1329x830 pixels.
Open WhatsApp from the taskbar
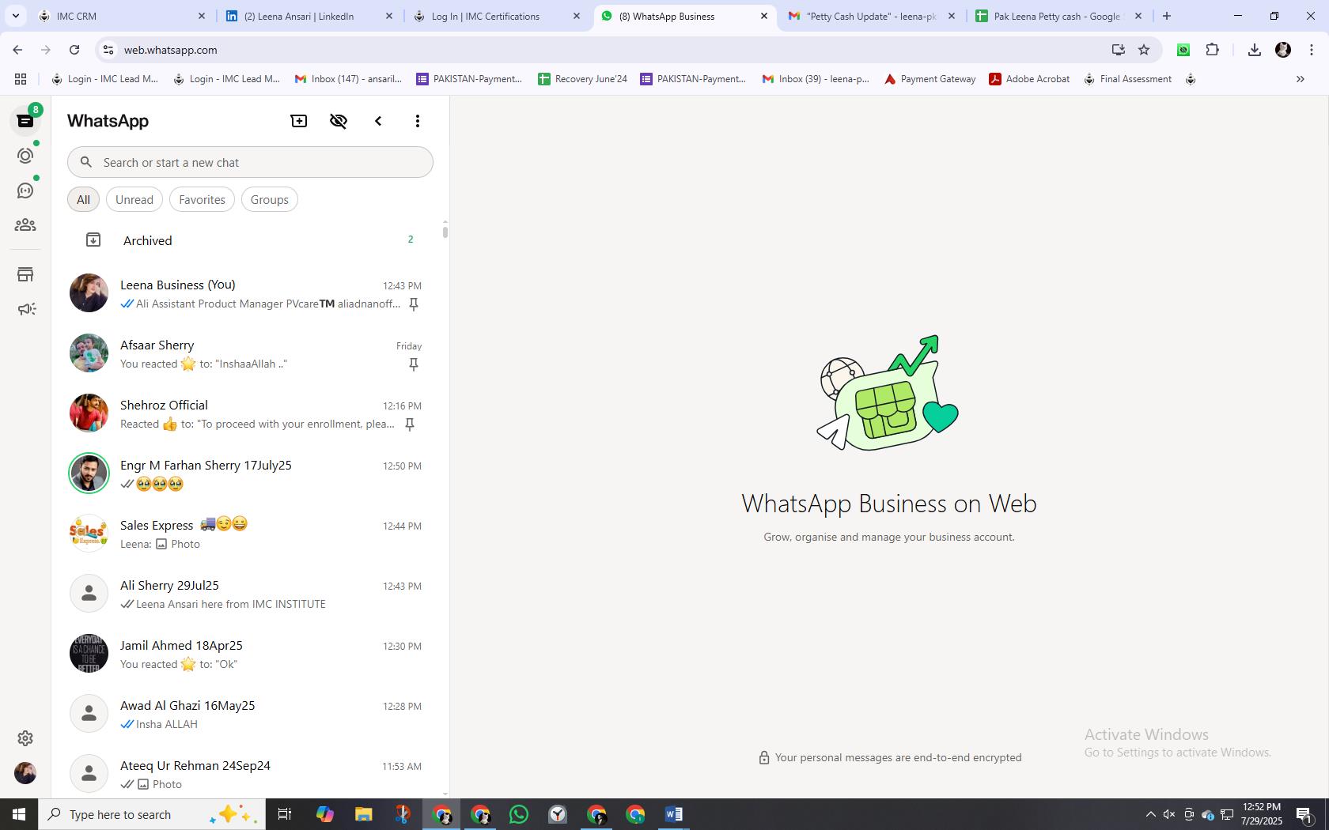coord(519,814)
